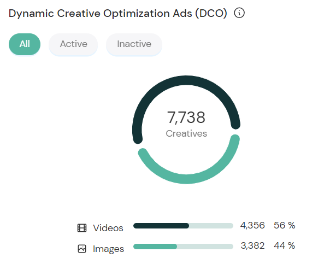330x258 pixels.
Task: Click the dark Videos segment of the donut chart
Action: click(x=186, y=81)
